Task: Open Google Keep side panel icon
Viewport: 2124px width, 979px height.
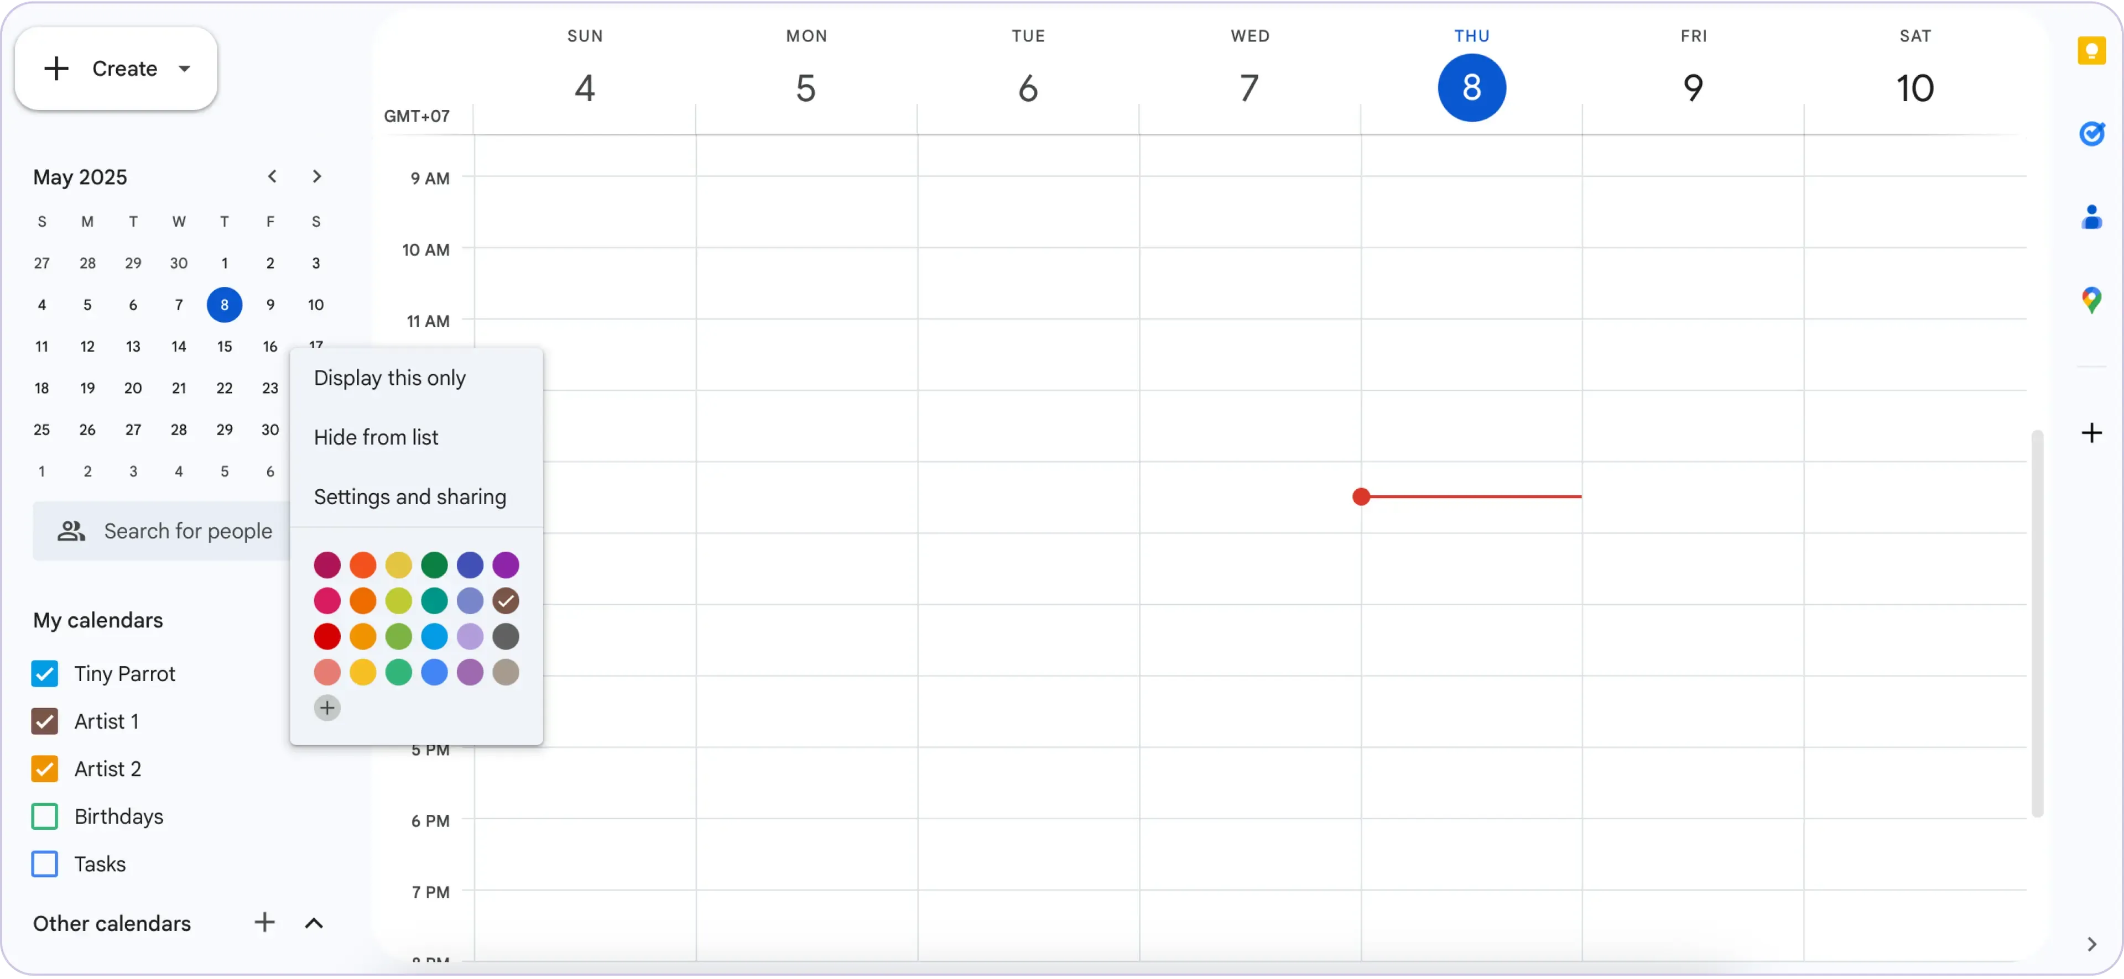Action: click(2091, 51)
